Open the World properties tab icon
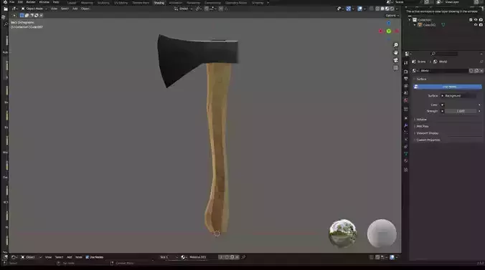 406,100
